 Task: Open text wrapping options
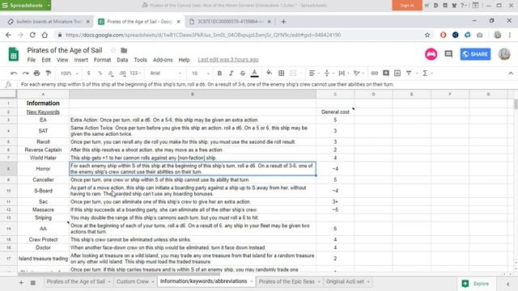(343, 74)
